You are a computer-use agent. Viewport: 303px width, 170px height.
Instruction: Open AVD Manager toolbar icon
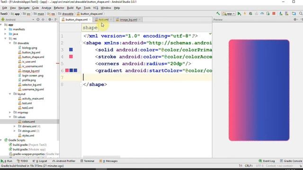pyautogui.click(x=281, y=14)
